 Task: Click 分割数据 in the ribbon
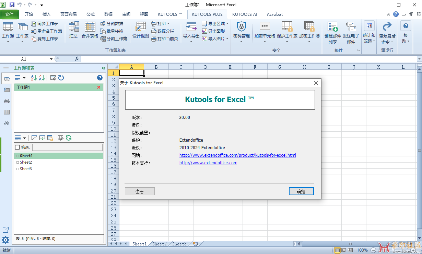click(x=112, y=24)
